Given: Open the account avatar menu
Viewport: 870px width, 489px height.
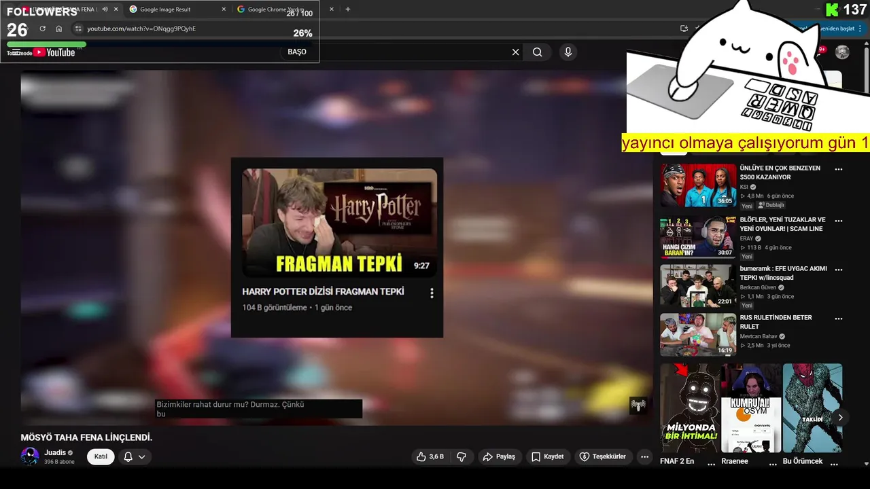Looking at the screenshot, I should coord(842,52).
